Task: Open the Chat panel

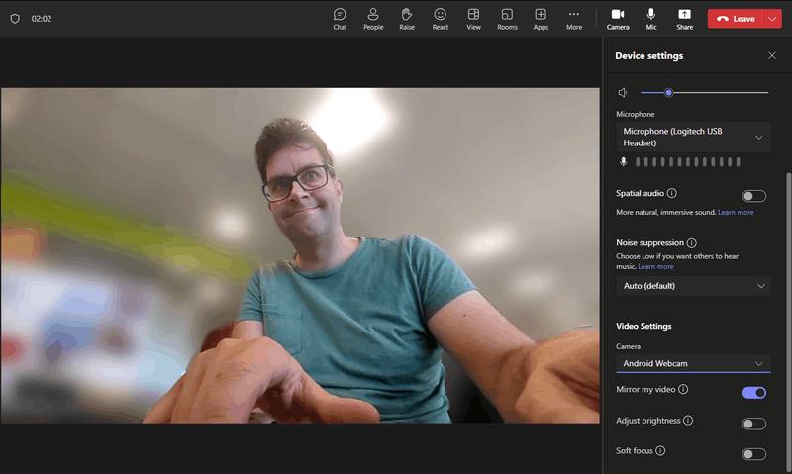Action: pyautogui.click(x=340, y=18)
